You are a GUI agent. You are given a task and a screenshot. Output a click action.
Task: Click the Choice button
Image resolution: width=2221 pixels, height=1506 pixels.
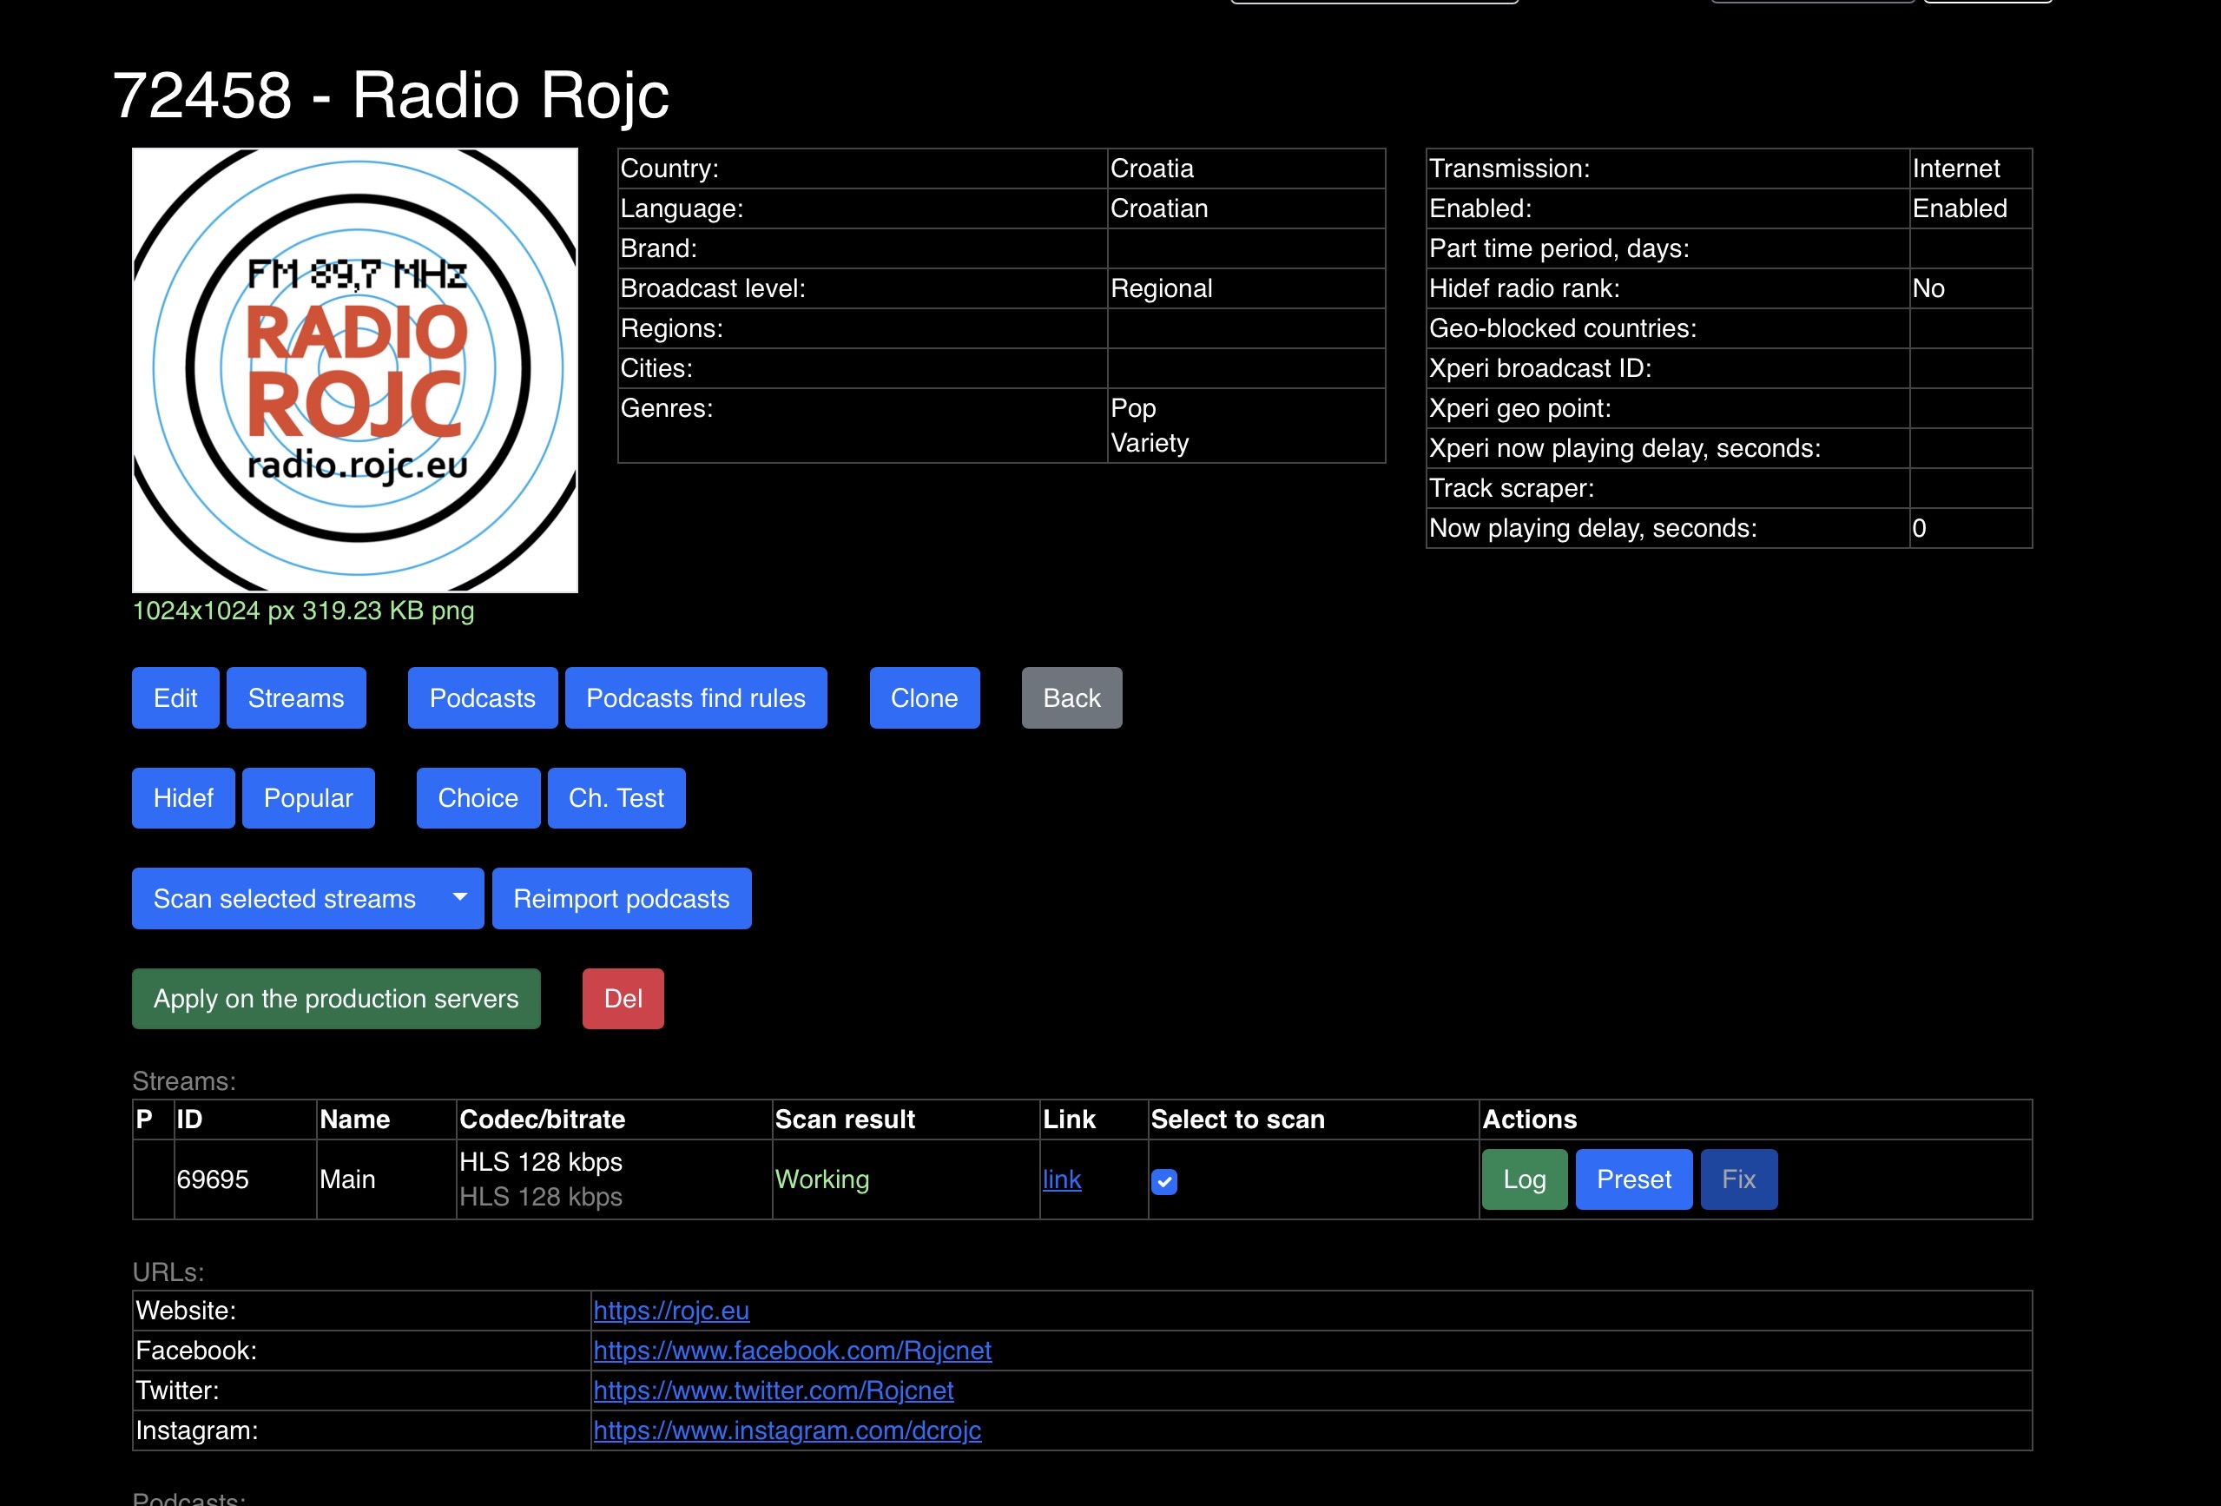click(x=478, y=798)
